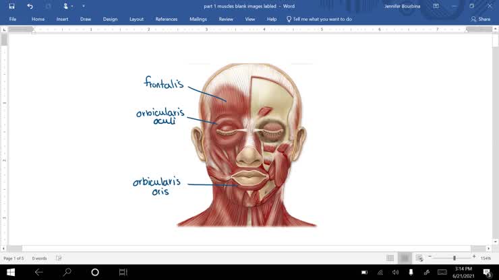Save the document with the floppy disk icon

tap(11, 6)
